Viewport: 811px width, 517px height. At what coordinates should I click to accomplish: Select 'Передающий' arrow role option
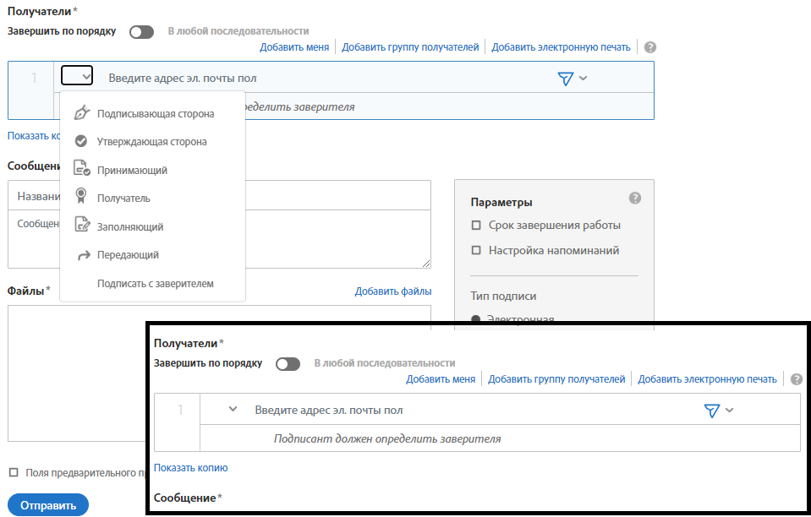coord(152,254)
